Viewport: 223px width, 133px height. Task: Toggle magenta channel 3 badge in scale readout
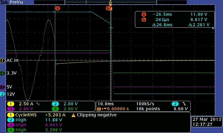click(x=10, y=109)
